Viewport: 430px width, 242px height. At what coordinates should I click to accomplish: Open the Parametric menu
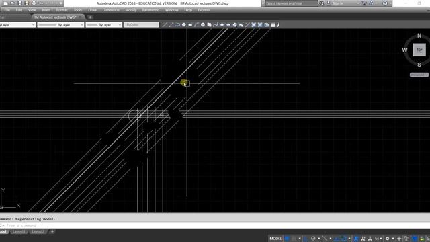pos(150,10)
